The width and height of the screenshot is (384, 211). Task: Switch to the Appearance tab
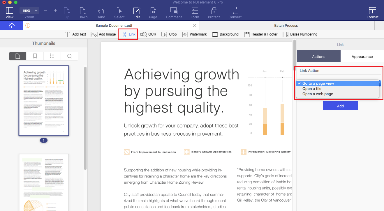tap(362, 56)
